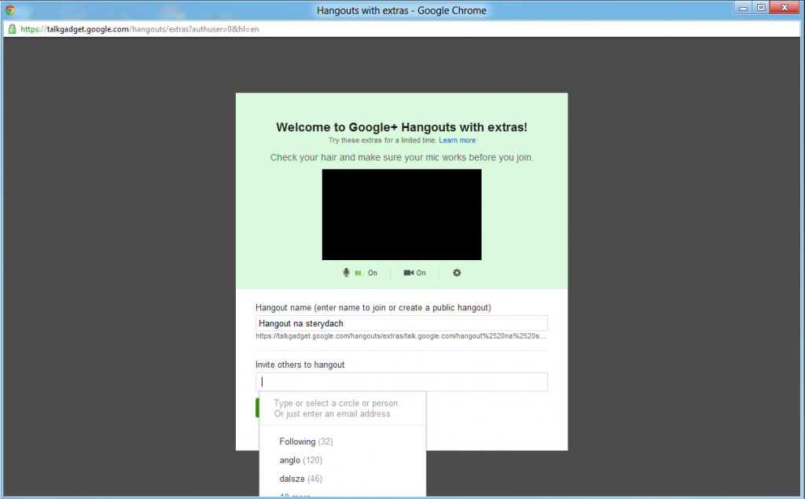This screenshot has height=499, width=805.
Task: Focus the Invite others to hangout field
Action: (401, 382)
